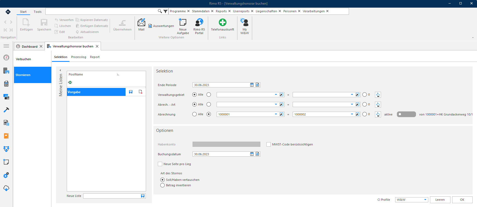Click the Neue Liste input field
The image size is (477, 207).
click(112, 196)
